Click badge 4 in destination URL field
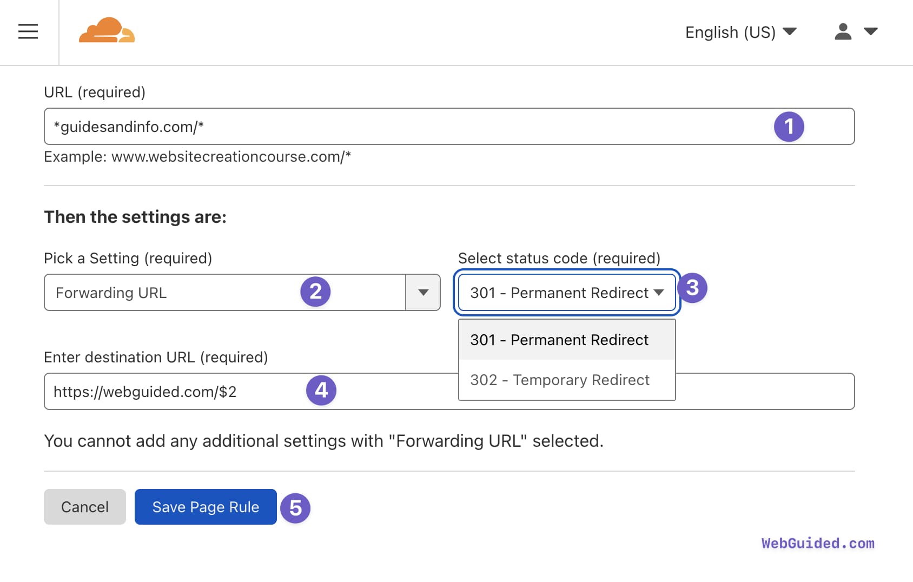Screen dimensions: 913x582 tap(322, 390)
